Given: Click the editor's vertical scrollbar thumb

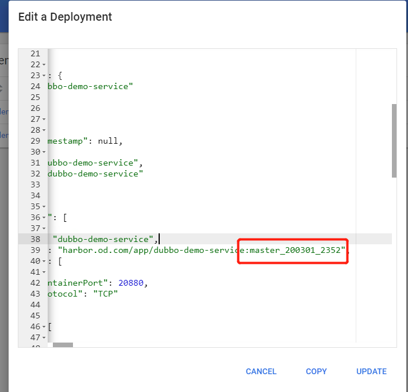Looking at the screenshot, I should (394, 141).
